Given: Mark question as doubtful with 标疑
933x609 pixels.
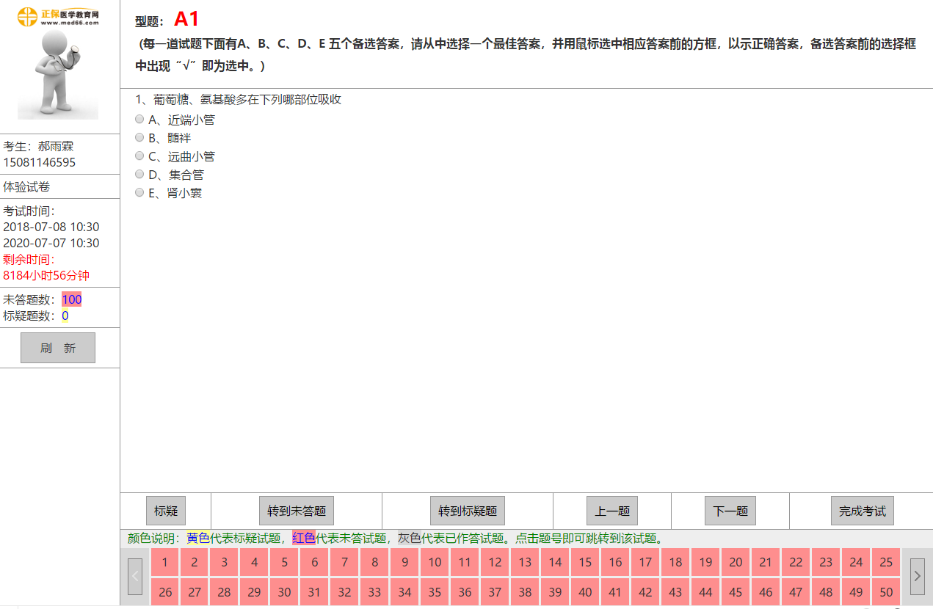Looking at the screenshot, I should 166,511.
